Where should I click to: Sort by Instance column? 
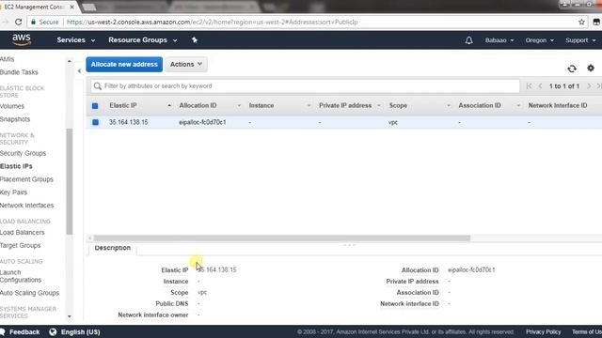(261, 105)
